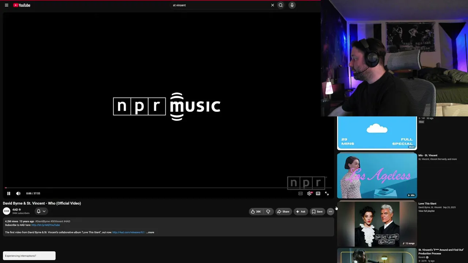Toggle closed captions on the player

pyautogui.click(x=301, y=194)
